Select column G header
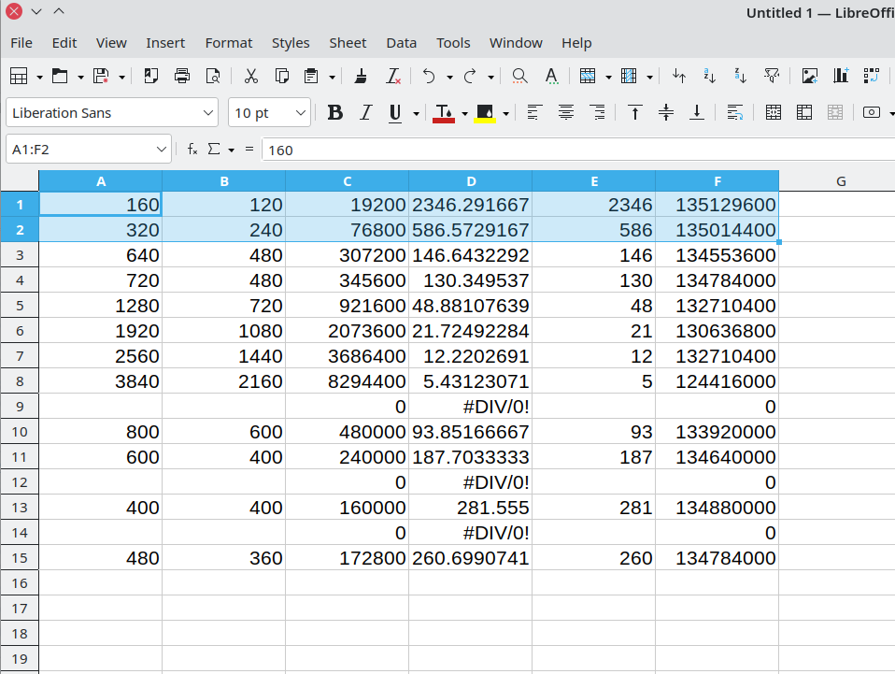This screenshot has height=674, width=895. [841, 181]
